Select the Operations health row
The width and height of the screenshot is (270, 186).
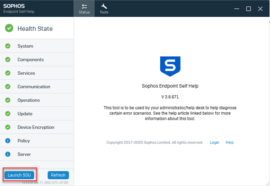pos(37,100)
